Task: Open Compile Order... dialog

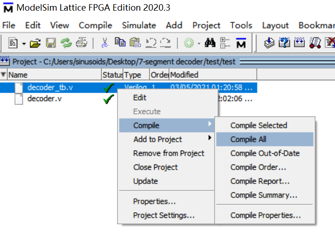Action: tap(265, 167)
